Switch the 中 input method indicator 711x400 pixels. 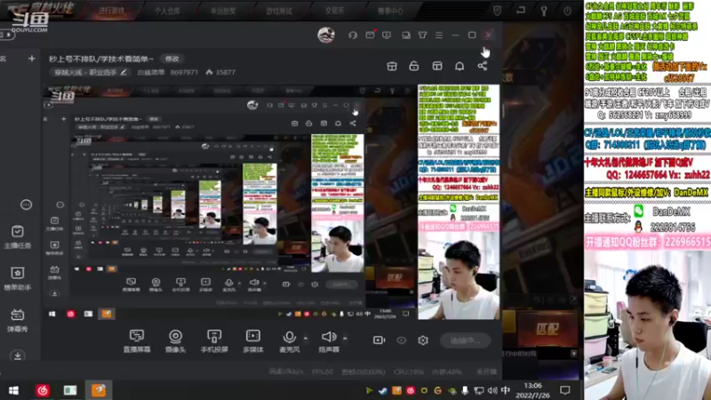pyautogui.click(x=506, y=390)
